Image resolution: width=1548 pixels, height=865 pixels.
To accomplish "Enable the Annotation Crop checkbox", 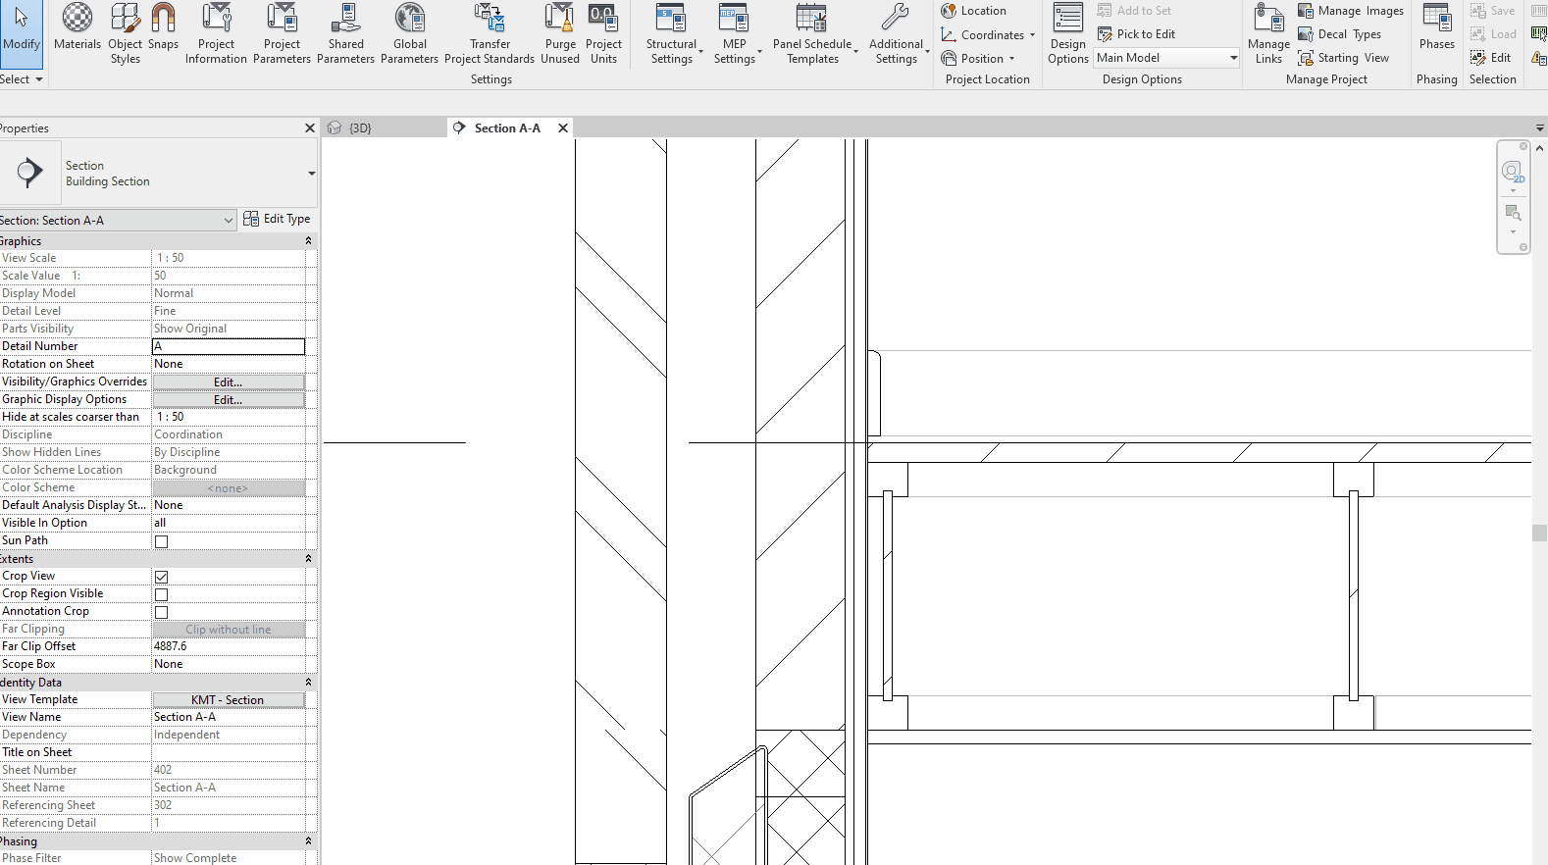I will click(161, 612).
